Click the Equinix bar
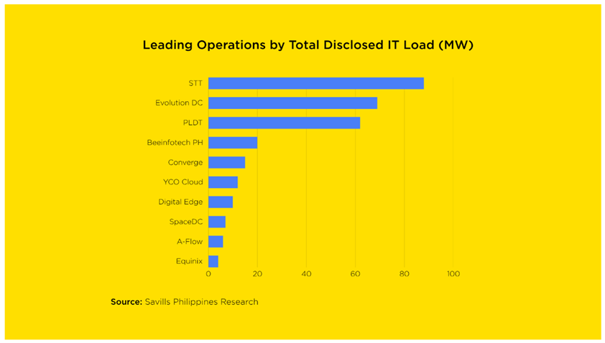Screen dimensions: 605x343 [213, 261]
